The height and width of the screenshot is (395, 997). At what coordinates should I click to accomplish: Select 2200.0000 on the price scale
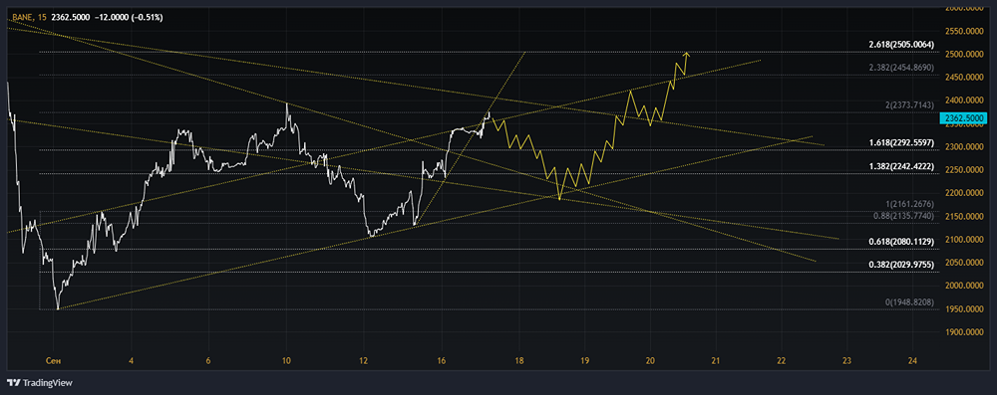(963, 193)
